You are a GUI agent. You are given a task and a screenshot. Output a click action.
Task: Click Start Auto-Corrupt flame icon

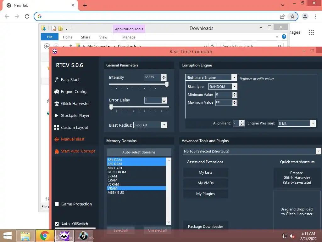point(57,151)
